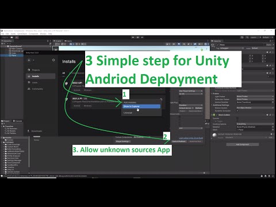The image size is (276, 207).
Task: Select Plane in the Hierarchy
Action: pos(13,55)
